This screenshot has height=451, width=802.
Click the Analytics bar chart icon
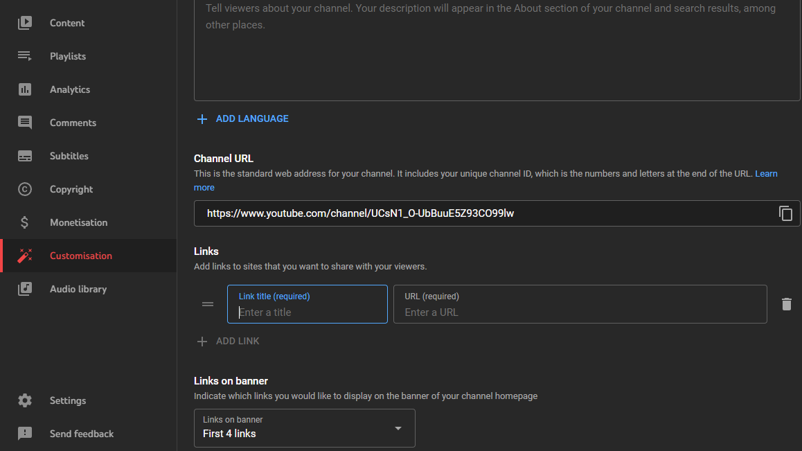point(24,89)
